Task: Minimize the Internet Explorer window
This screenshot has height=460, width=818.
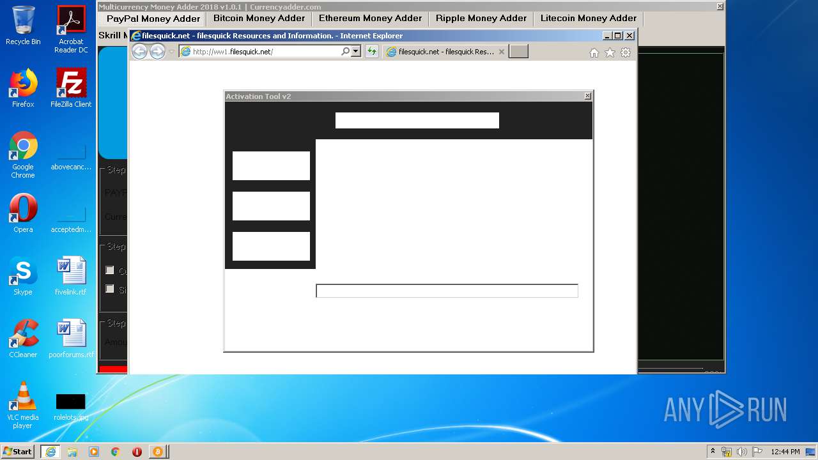Action: coord(607,36)
